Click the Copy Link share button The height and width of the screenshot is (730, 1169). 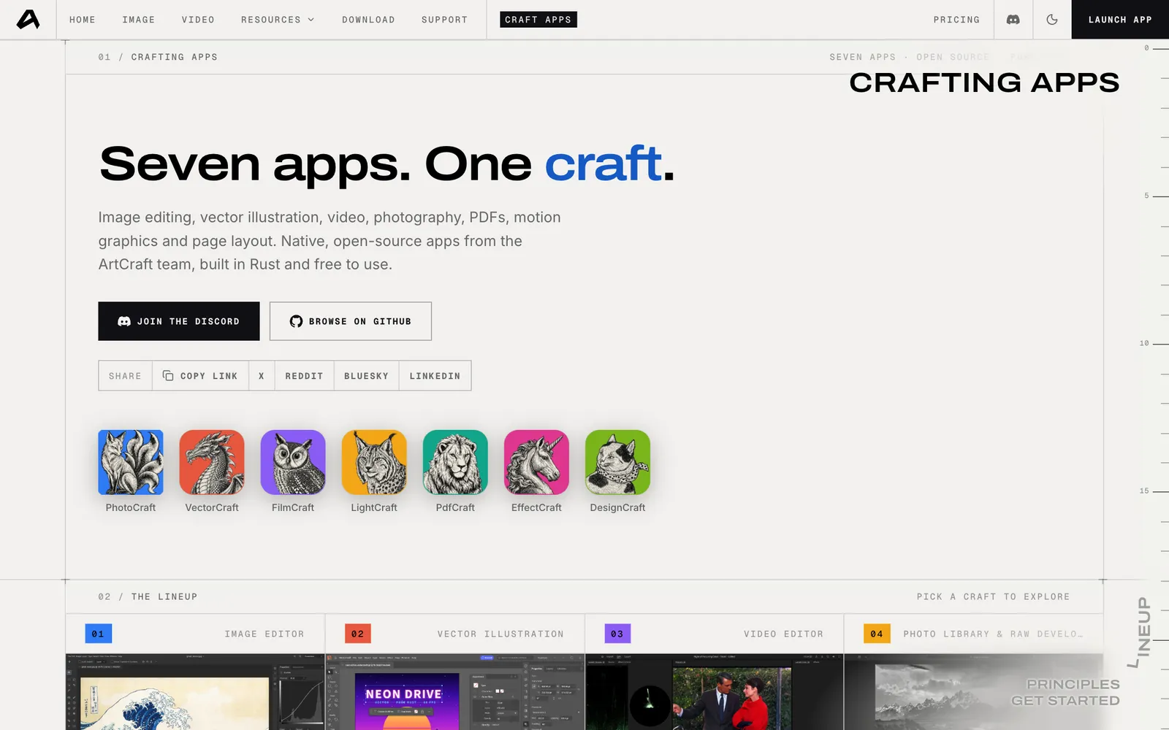point(200,376)
